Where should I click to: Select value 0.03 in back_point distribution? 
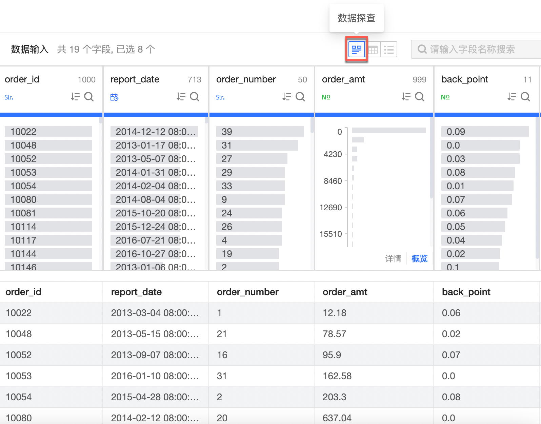[x=480, y=159]
